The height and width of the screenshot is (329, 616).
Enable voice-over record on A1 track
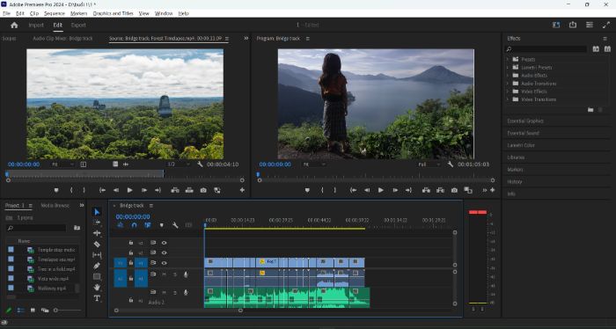[186, 274]
